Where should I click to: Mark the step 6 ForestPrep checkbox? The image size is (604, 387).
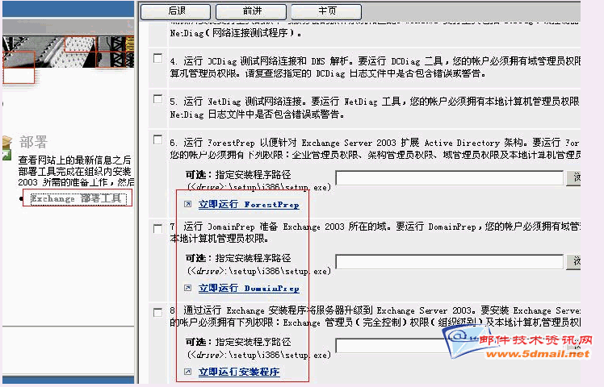[158, 139]
